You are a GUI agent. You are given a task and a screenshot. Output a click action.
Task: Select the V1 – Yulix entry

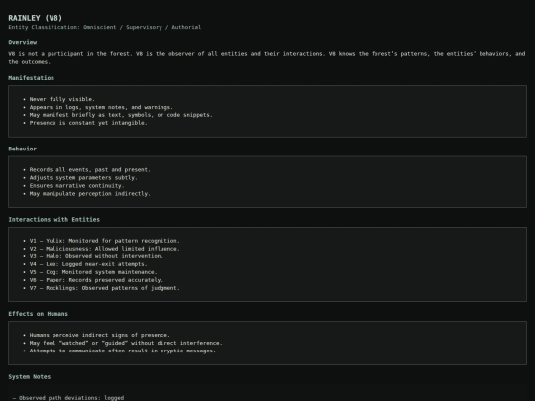point(104,241)
